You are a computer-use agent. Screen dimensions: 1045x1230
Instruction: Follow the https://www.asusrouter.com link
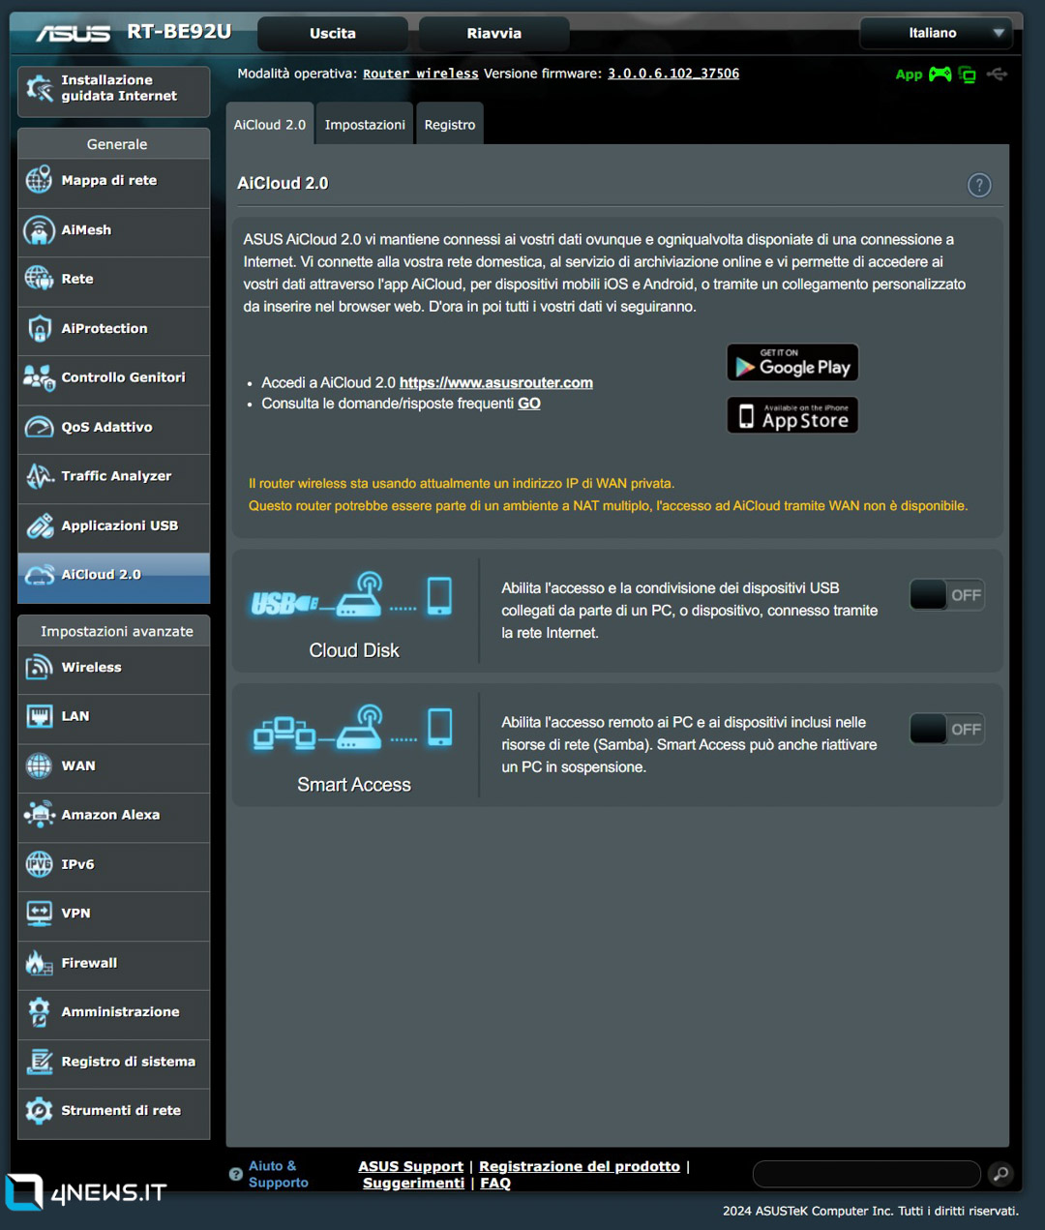496,383
